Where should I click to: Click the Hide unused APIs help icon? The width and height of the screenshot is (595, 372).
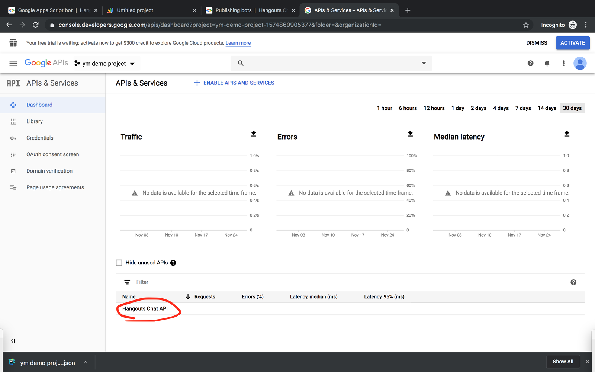tap(173, 263)
